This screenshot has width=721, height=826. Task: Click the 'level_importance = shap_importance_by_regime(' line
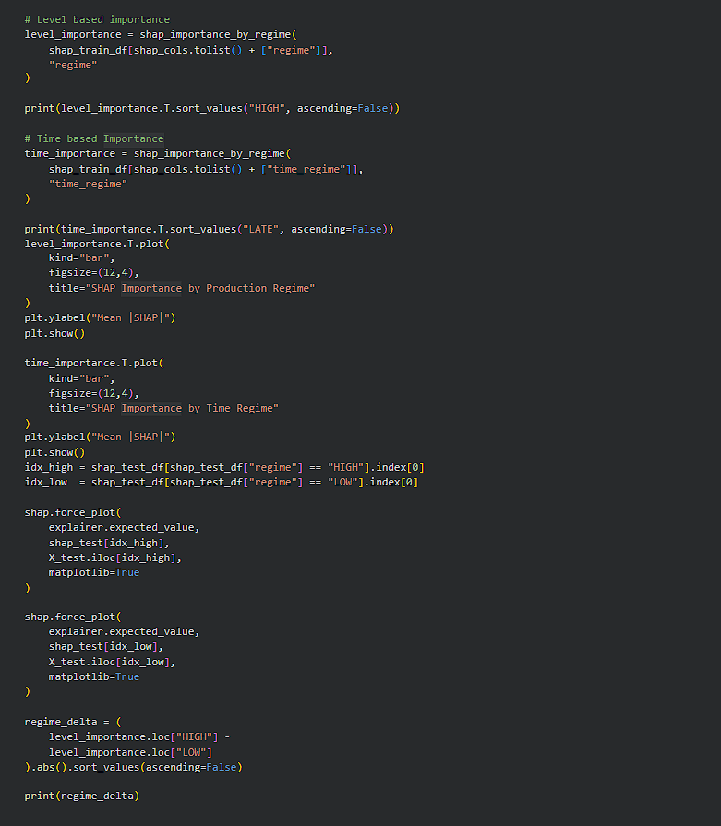tap(161, 34)
